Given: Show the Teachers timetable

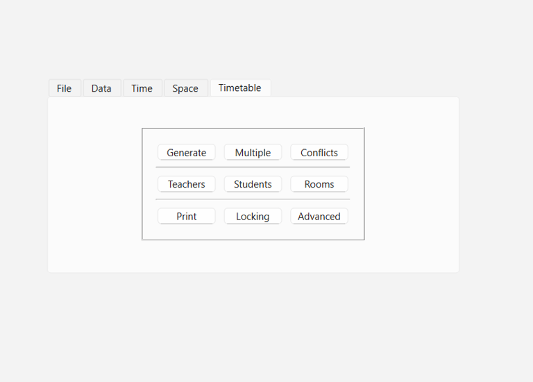Looking at the screenshot, I should [x=187, y=184].
